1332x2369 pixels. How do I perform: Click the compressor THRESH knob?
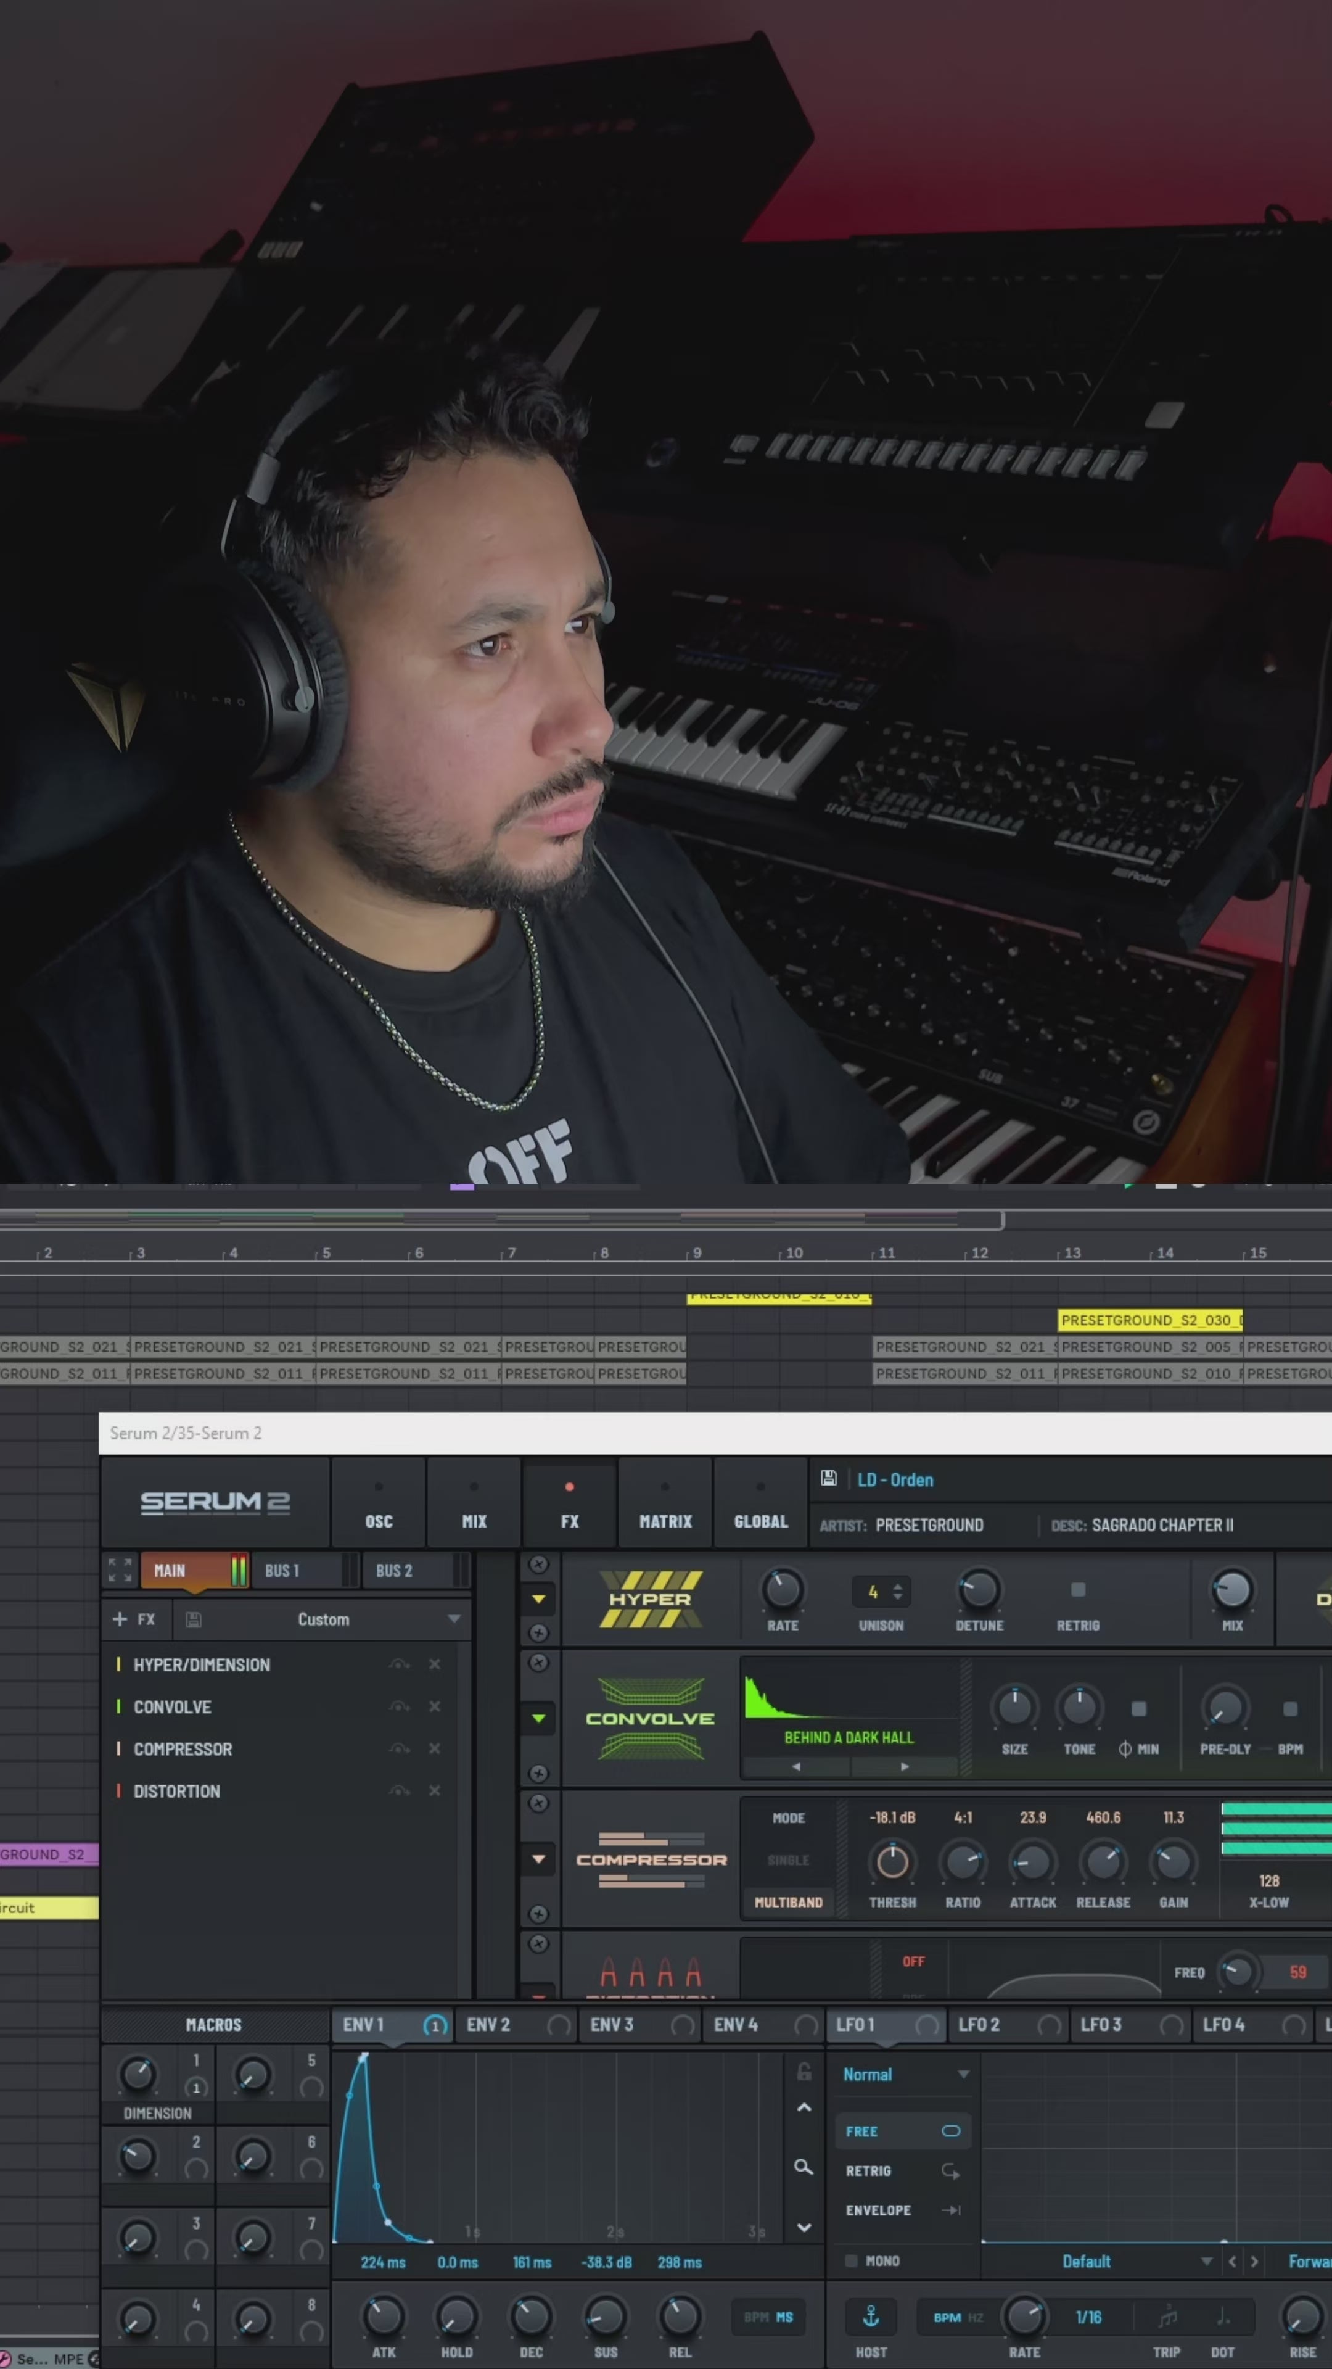(x=892, y=1861)
